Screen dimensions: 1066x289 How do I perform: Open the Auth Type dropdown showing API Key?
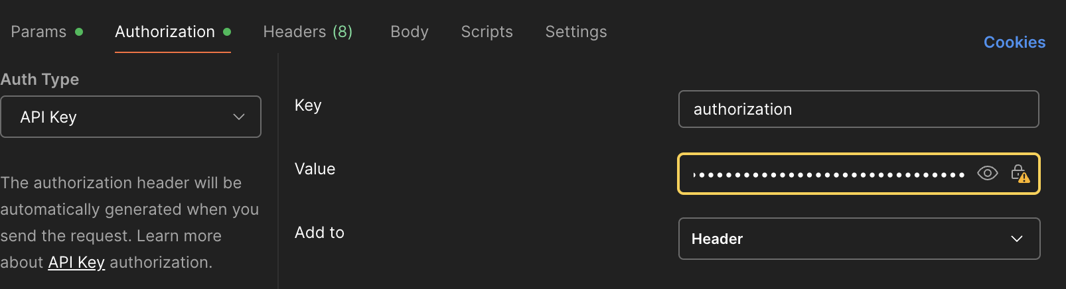click(x=130, y=117)
